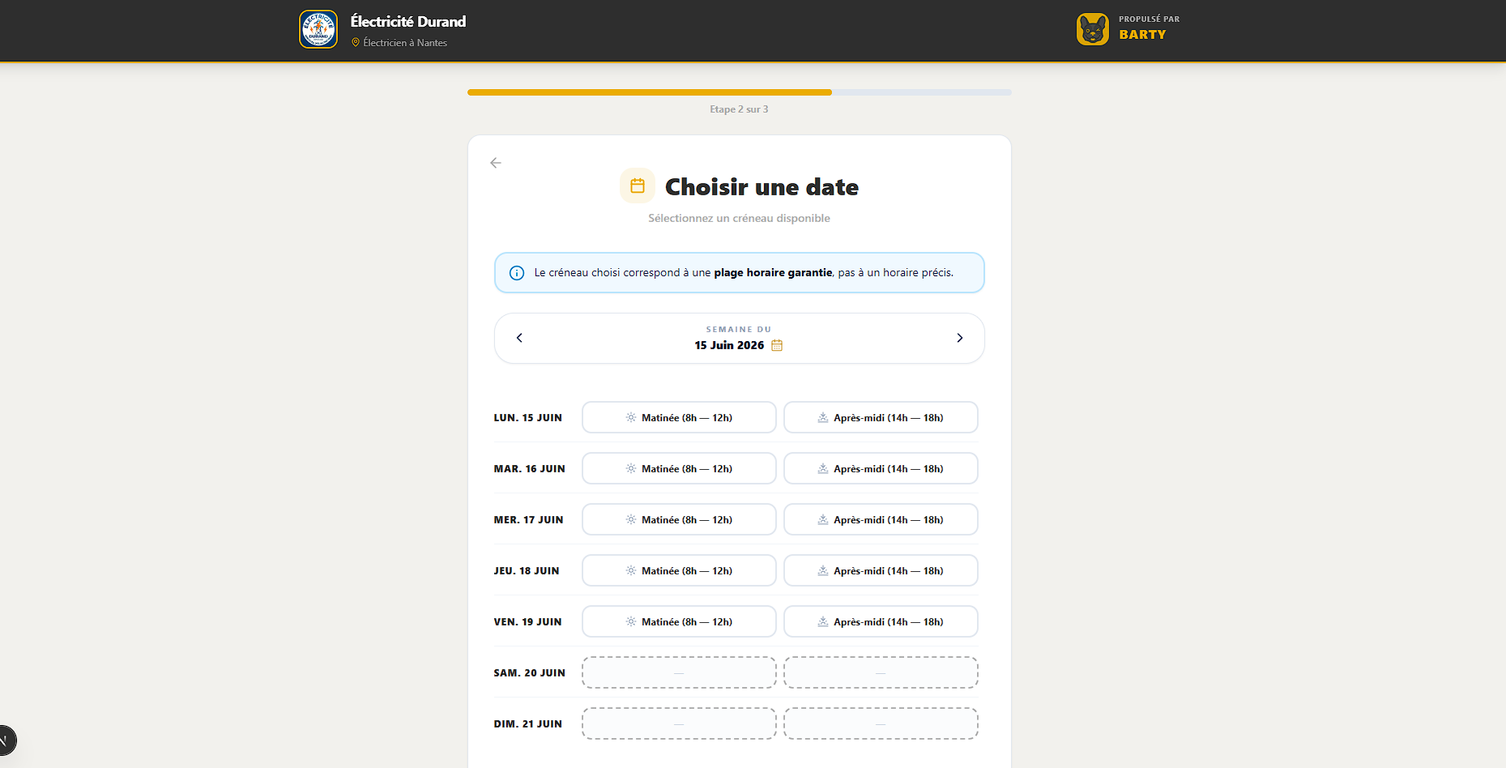
Task: Click the DIM. 21 JUIN day label
Action: (x=528, y=724)
